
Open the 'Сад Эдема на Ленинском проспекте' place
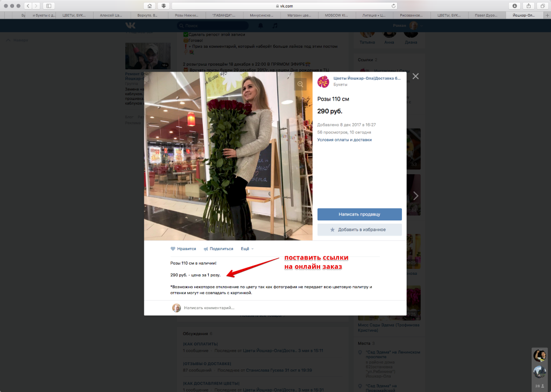393,354
